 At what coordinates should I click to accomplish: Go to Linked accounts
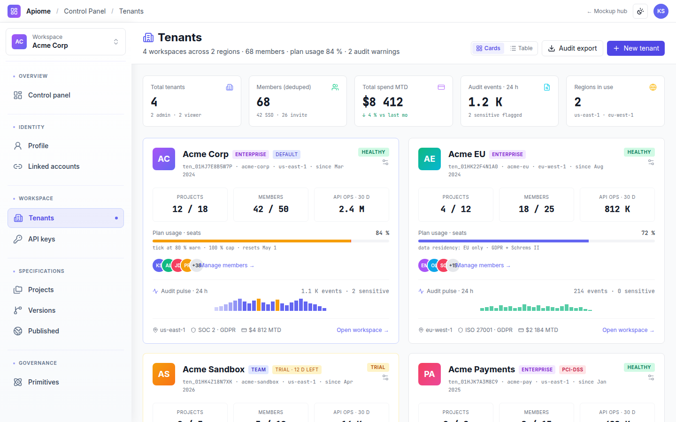click(66, 166)
